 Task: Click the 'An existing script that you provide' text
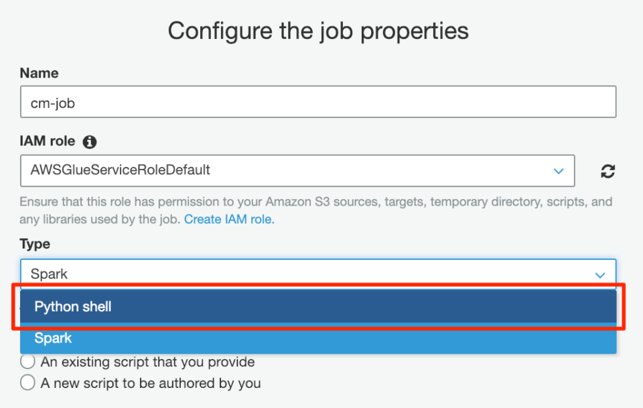click(147, 362)
